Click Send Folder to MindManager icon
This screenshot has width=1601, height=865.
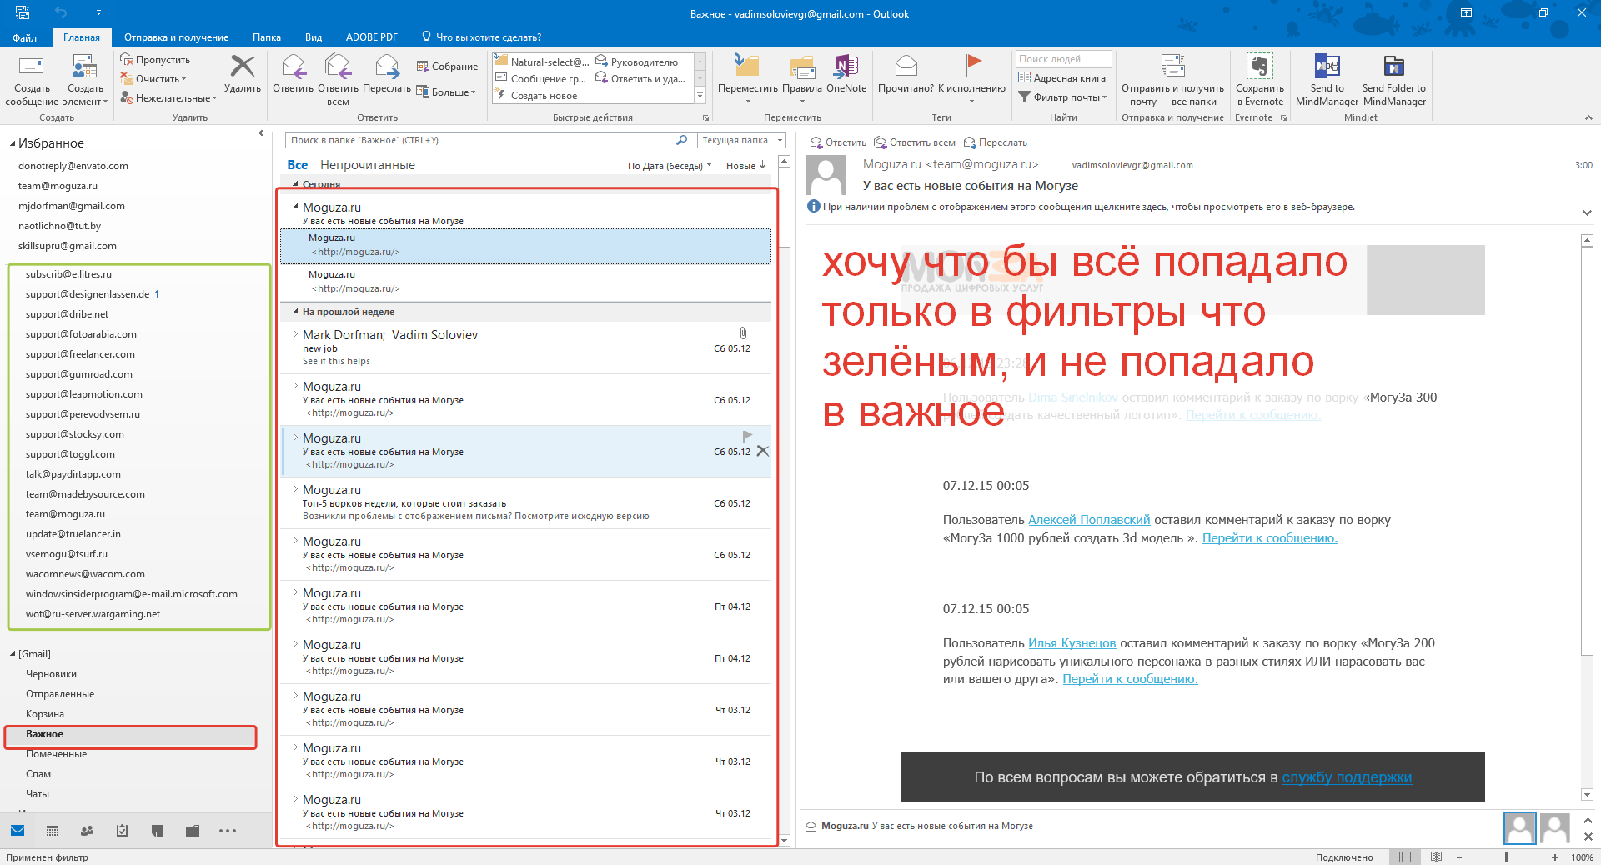coord(1393,67)
